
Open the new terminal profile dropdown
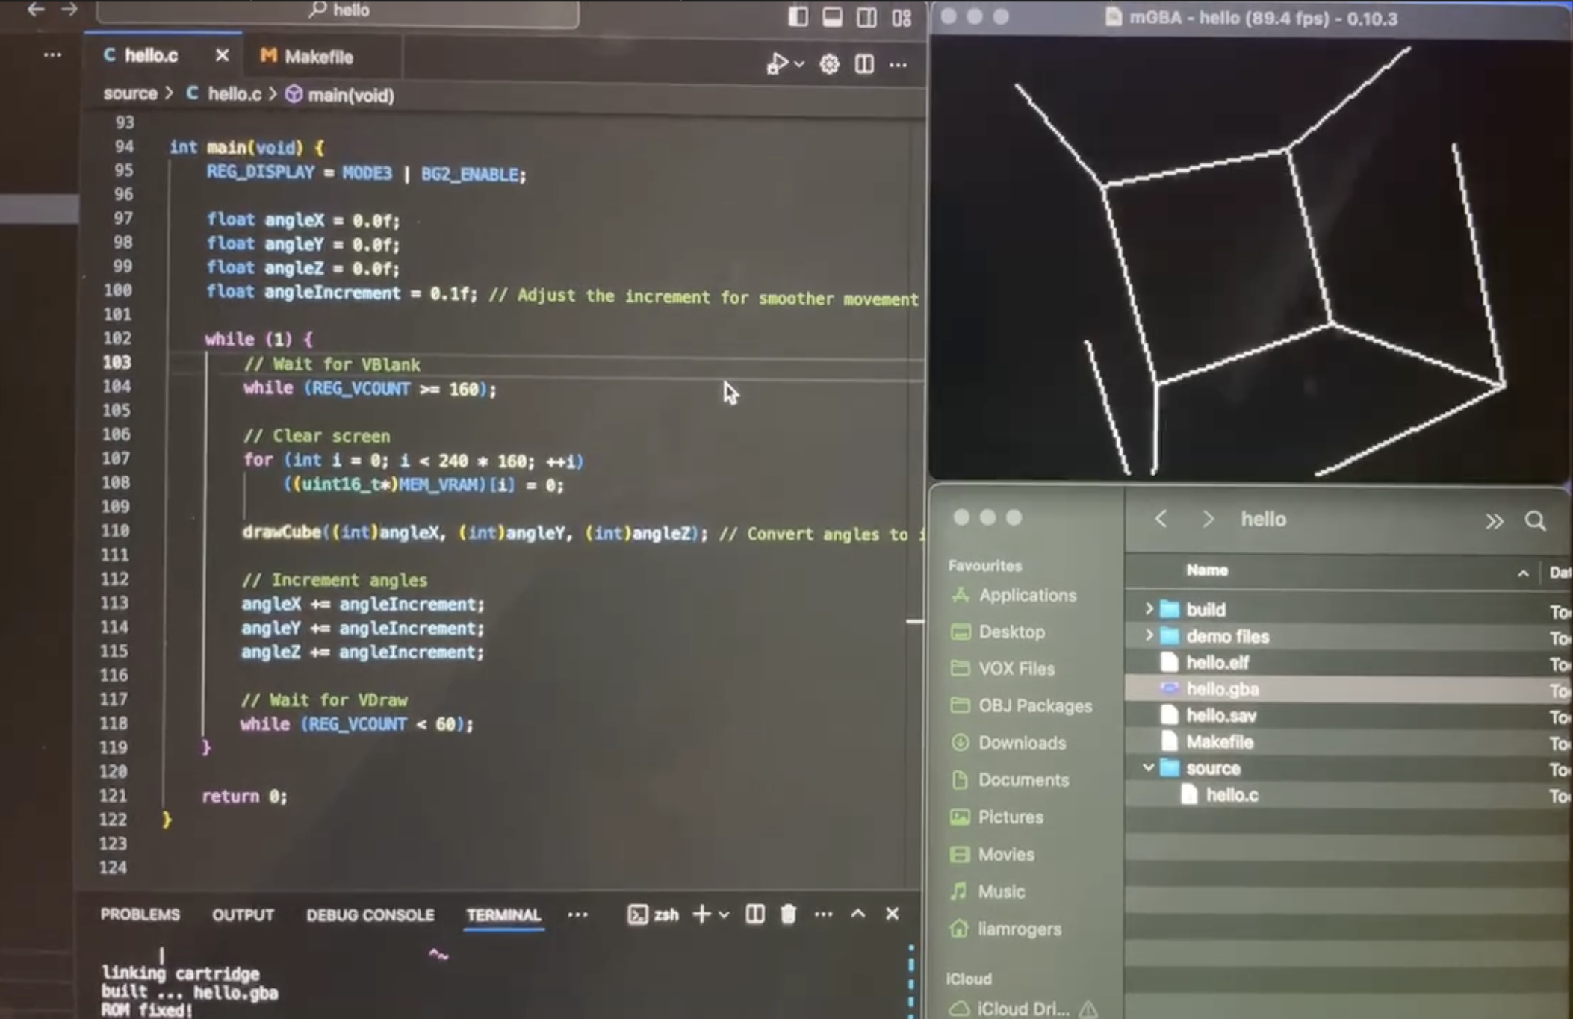pyautogui.click(x=724, y=914)
